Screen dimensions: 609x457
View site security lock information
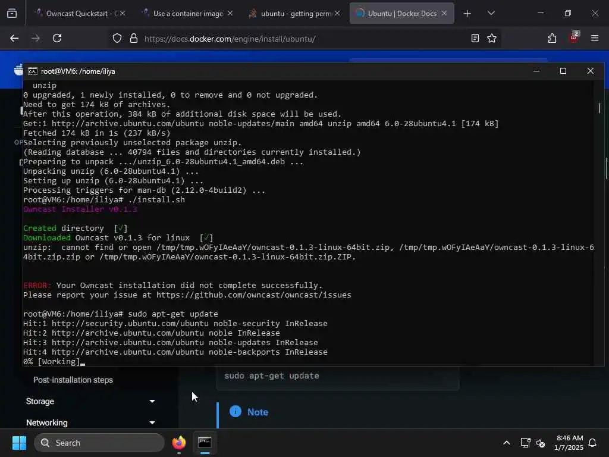134,38
